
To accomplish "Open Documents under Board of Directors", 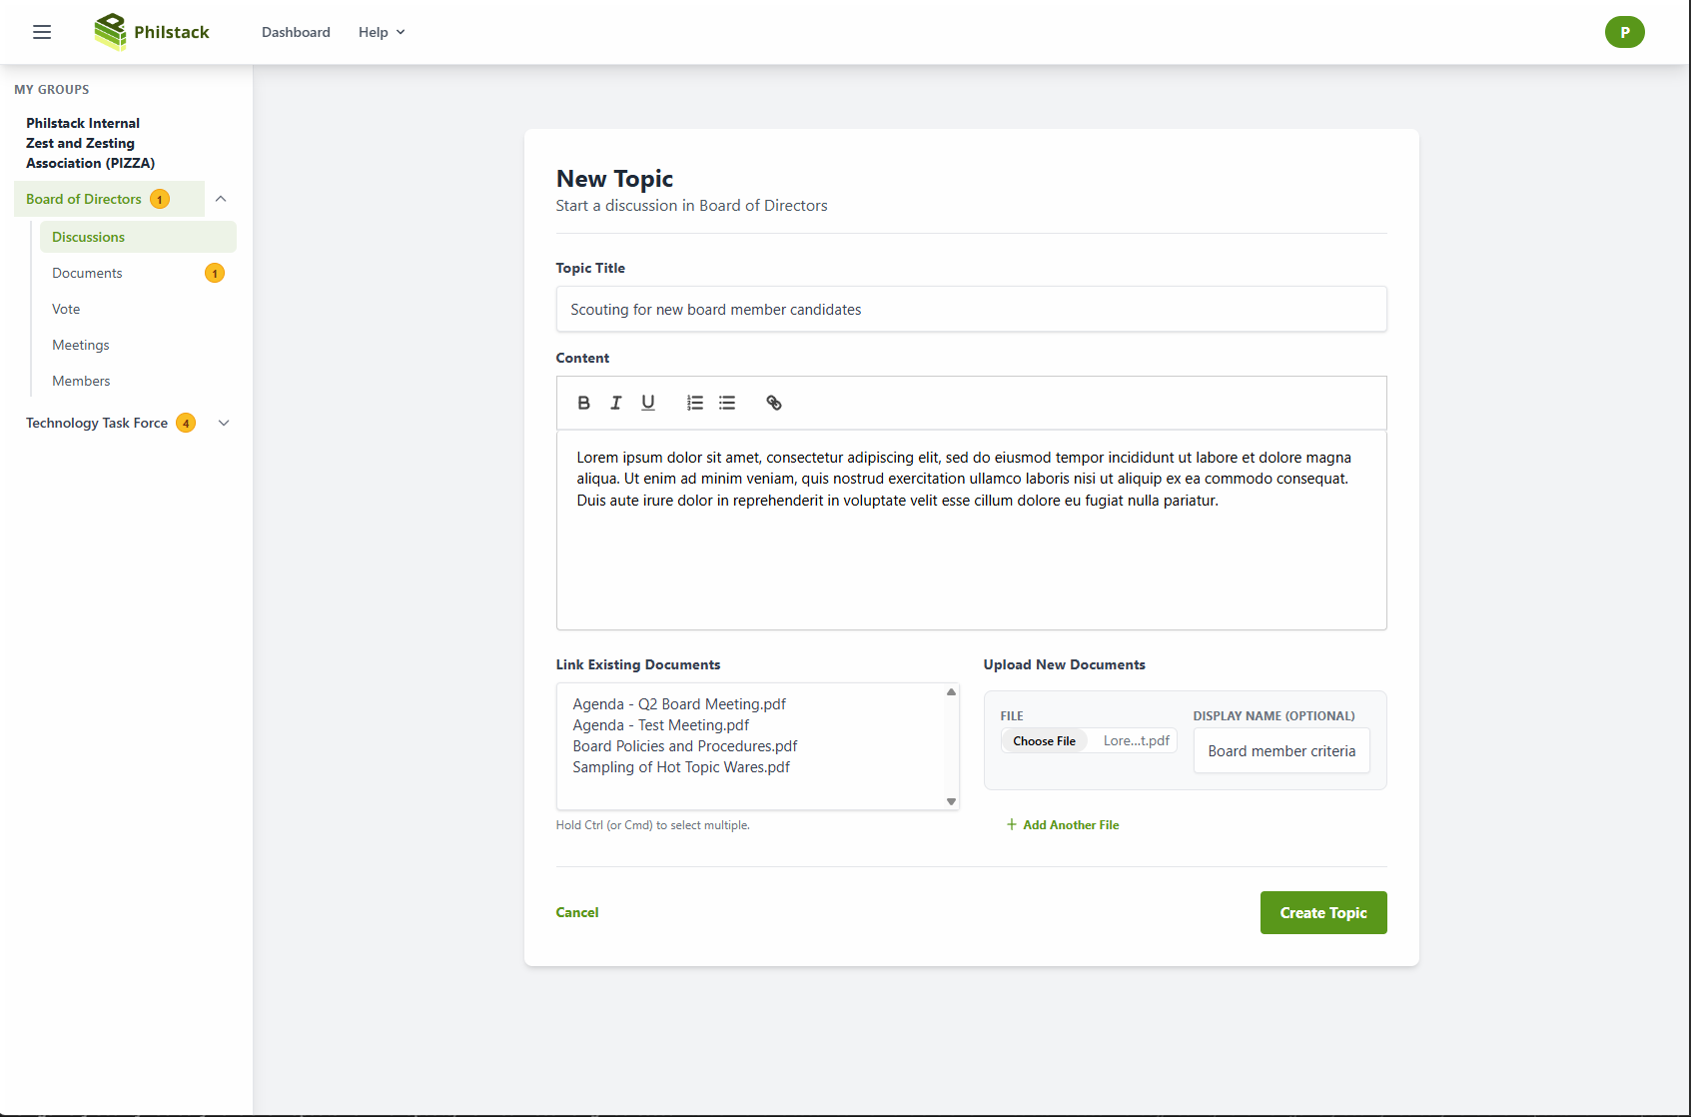I will [x=87, y=272].
